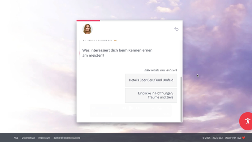The height and width of the screenshot is (142, 252).
Task: Click the advisor's profile photo
Action: point(87,29)
